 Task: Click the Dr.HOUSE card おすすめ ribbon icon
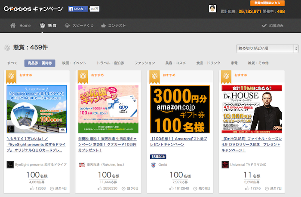tap(226, 77)
